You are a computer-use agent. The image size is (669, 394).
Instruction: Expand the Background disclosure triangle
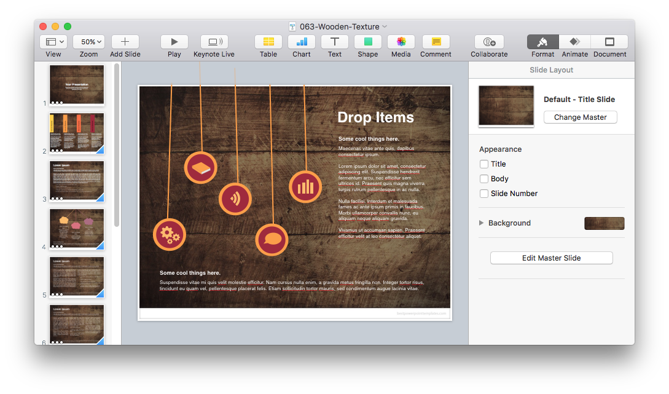click(482, 223)
